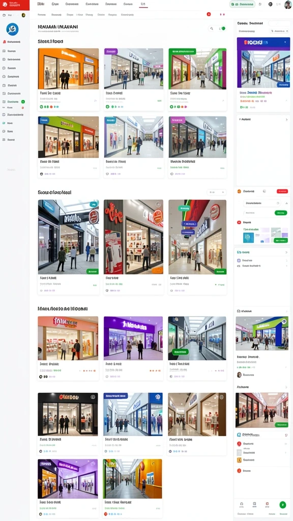The width and height of the screenshot is (293, 521).
Task: Open the orange storefront thumbnail in first row
Action: [68, 69]
